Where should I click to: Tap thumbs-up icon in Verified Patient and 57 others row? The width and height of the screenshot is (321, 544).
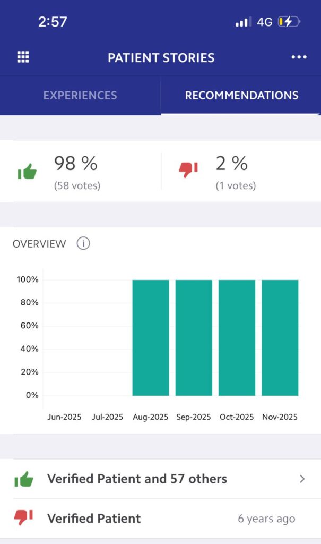click(24, 479)
